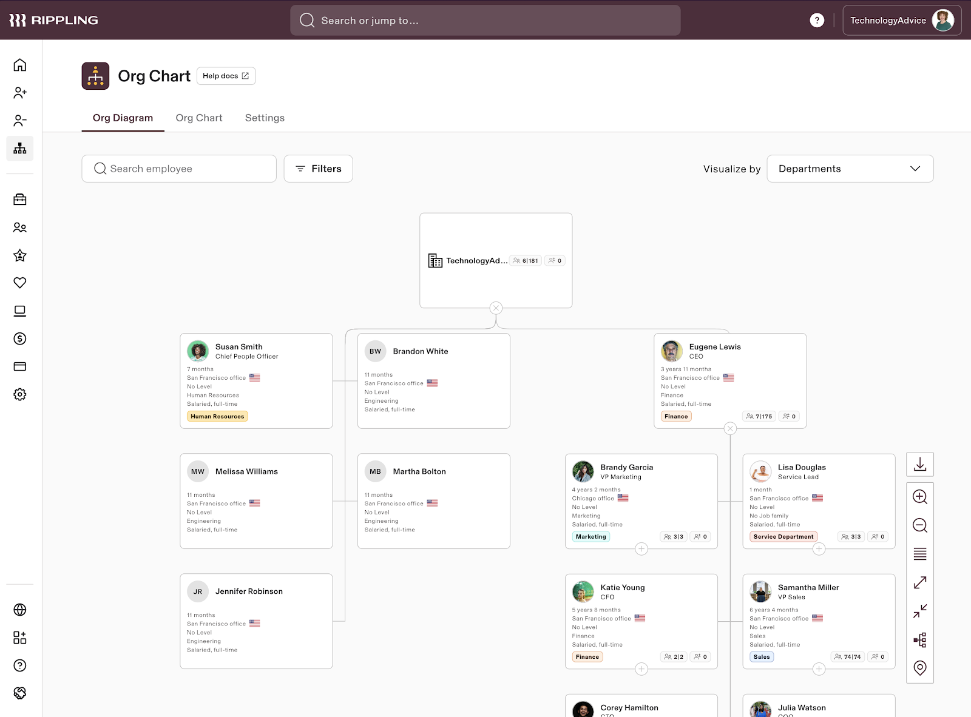Click the remove employee sidebar icon
971x717 pixels.
pos(20,121)
